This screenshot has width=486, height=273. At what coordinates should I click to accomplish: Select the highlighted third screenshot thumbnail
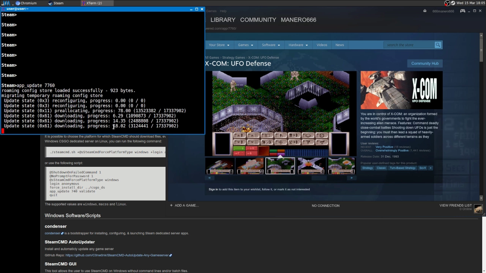coord(280,166)
